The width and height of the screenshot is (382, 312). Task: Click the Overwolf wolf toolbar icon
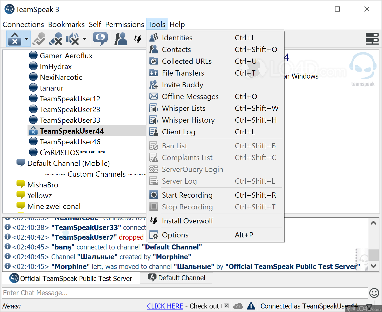138,39
